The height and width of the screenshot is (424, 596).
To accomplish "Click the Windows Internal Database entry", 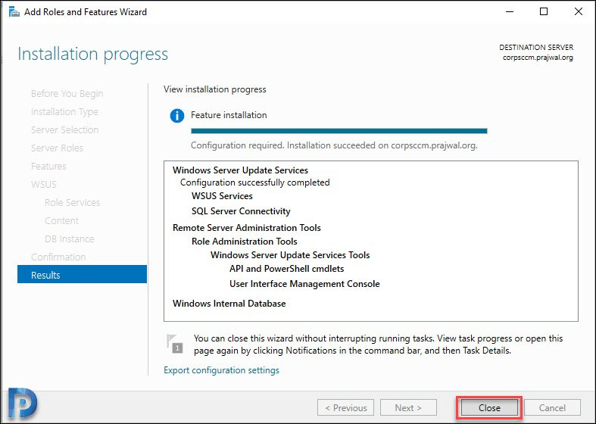I will (x=229, y=303).
